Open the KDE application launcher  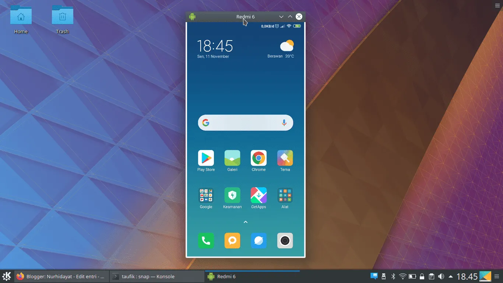[x=7, y=276]
